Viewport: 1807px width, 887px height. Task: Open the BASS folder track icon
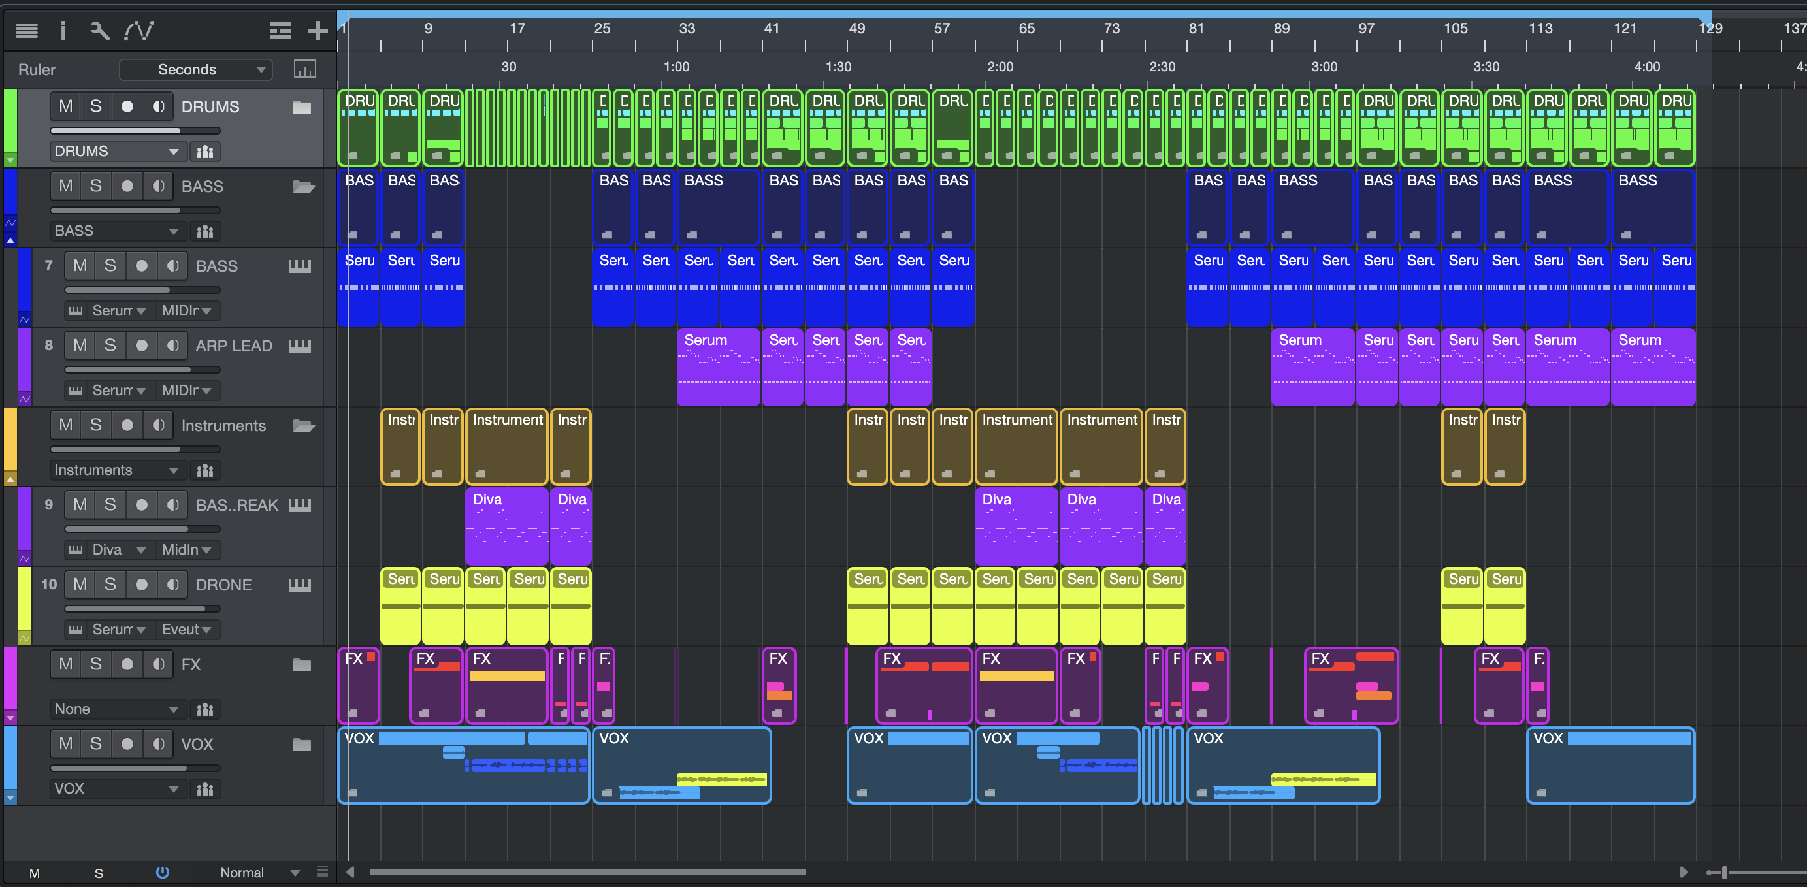click(x=303, y=187)
